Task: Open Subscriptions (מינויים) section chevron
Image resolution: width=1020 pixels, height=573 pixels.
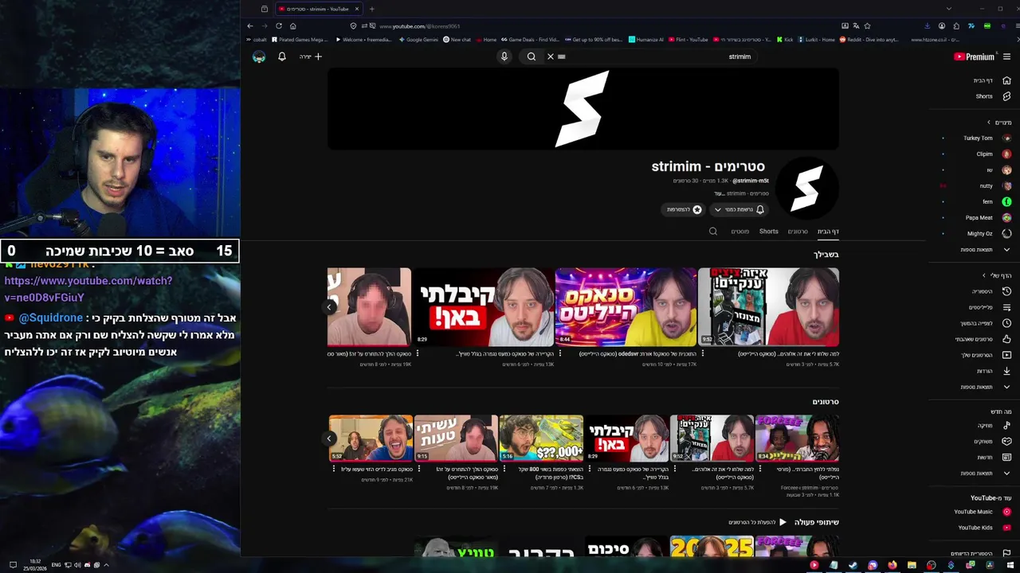Action: coord(989,123)
